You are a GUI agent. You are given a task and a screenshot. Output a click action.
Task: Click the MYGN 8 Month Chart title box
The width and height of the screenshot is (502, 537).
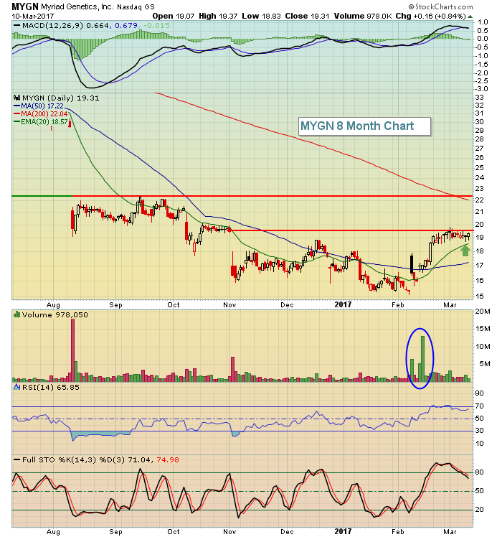tap(364, 126)
